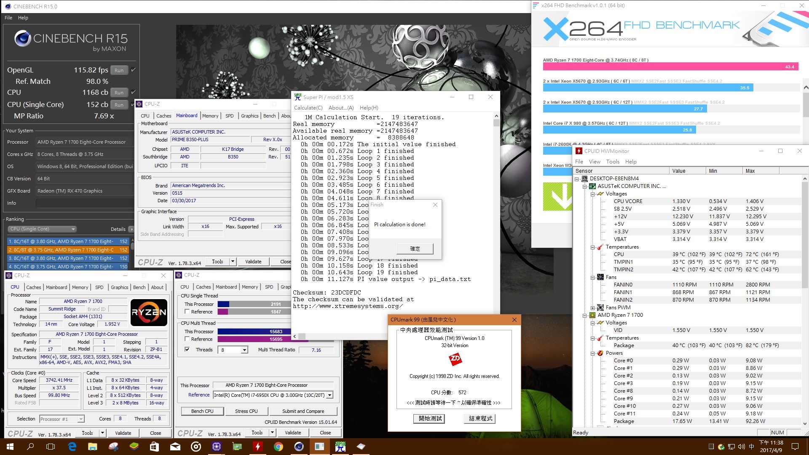Click the Windows Start button

click(x=10, y=447)
